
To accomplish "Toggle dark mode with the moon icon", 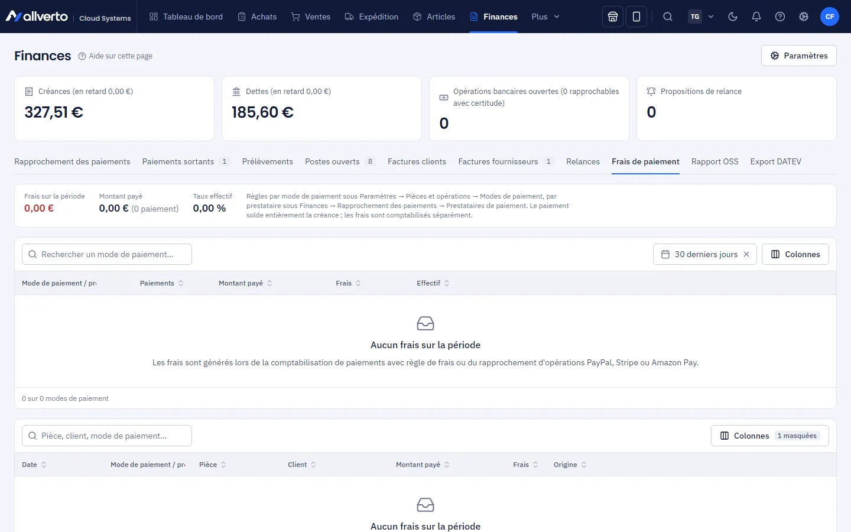I will point(733,17).
